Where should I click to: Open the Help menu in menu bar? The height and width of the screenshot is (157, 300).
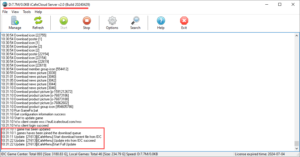pos(38,12)
